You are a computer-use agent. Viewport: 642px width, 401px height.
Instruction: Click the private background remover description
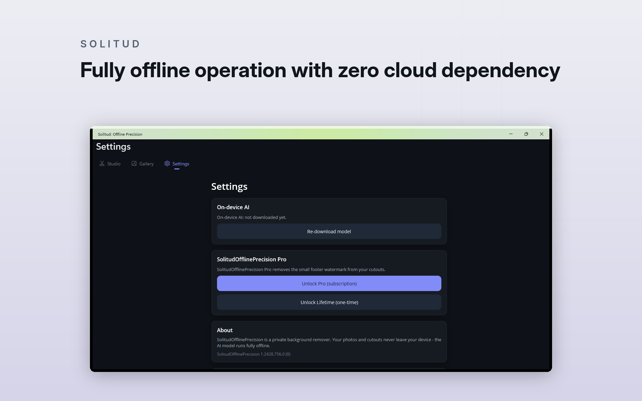[329, 343]
